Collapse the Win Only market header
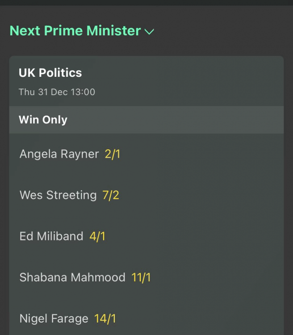 click(x=43, y=120)
